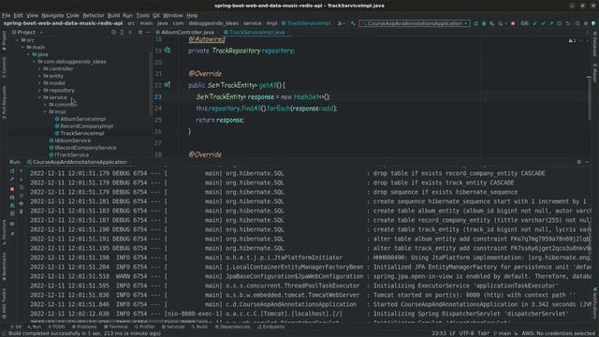This screenshot has width=599, height=337.
Task: Switch to AlbumController.java tab
Action: click(x=184, y=33)
